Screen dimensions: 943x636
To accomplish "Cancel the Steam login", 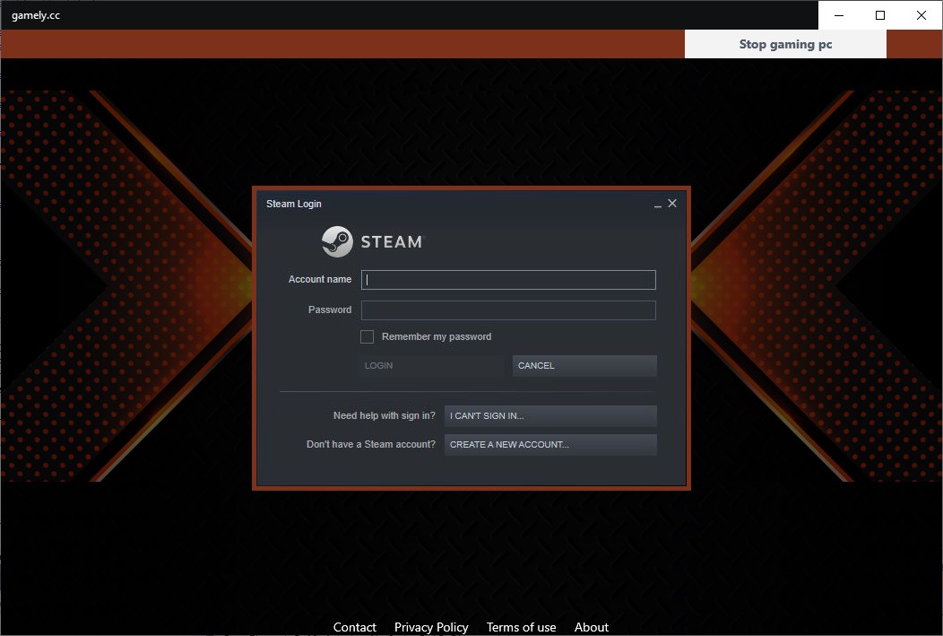I will pos(584,366).
